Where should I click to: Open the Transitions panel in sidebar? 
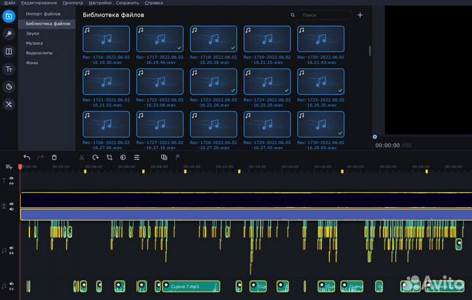tap(9, 51)
